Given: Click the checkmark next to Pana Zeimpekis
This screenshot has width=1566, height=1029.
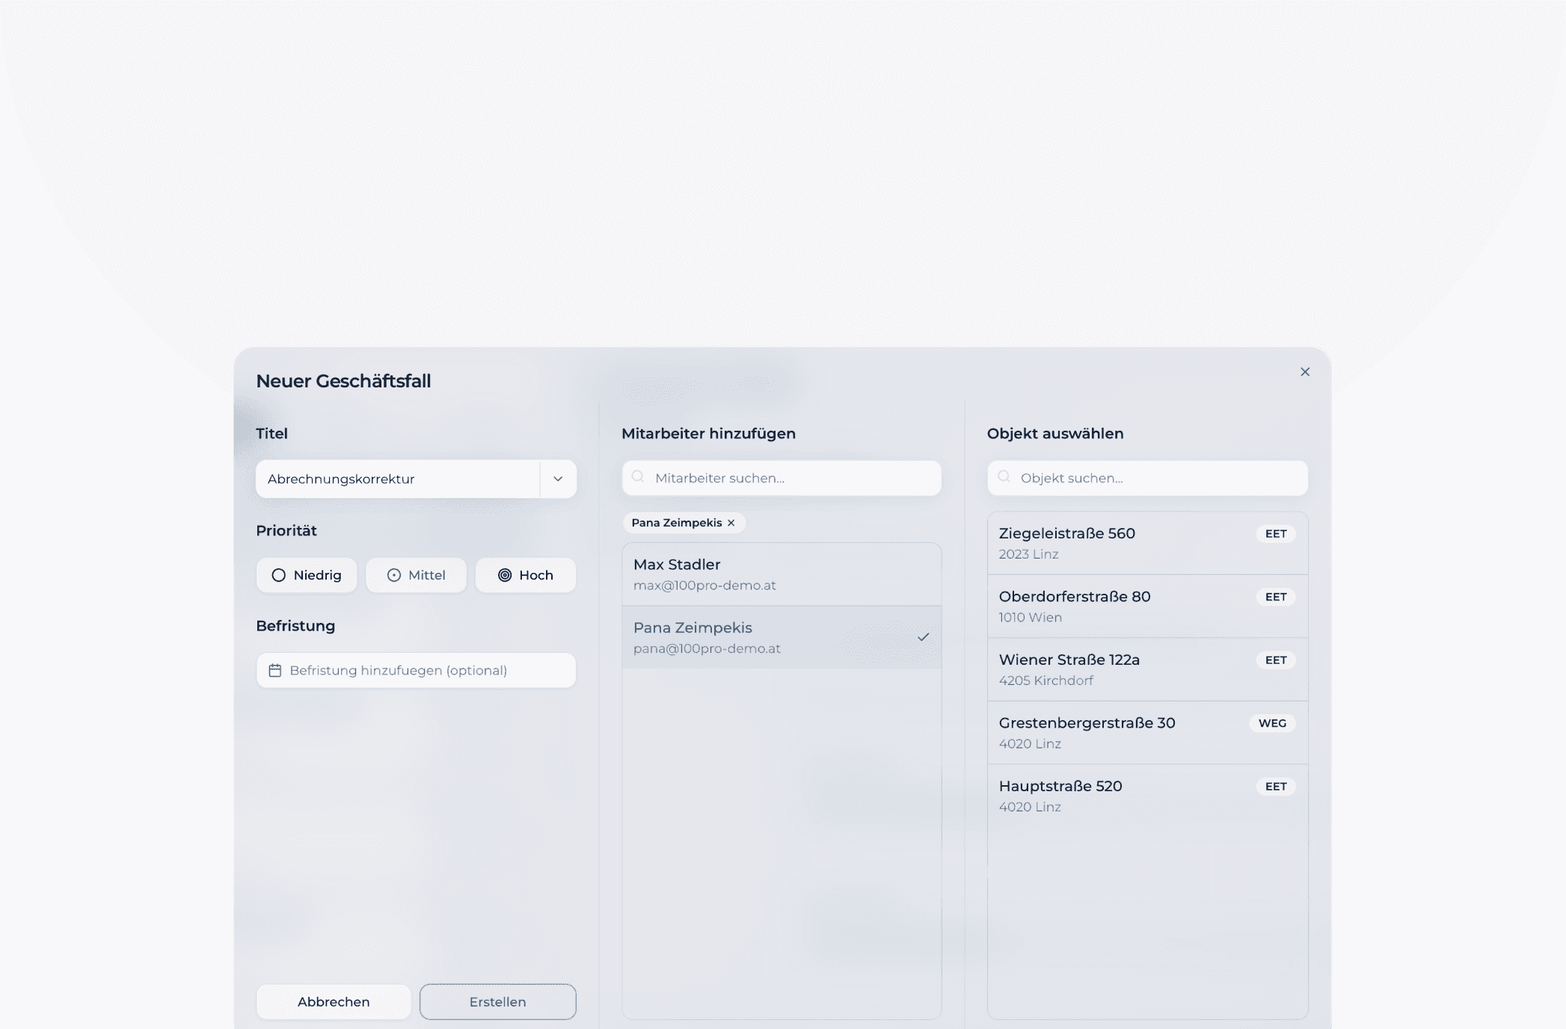Looking at the screenshot, I should click(924, 637).
